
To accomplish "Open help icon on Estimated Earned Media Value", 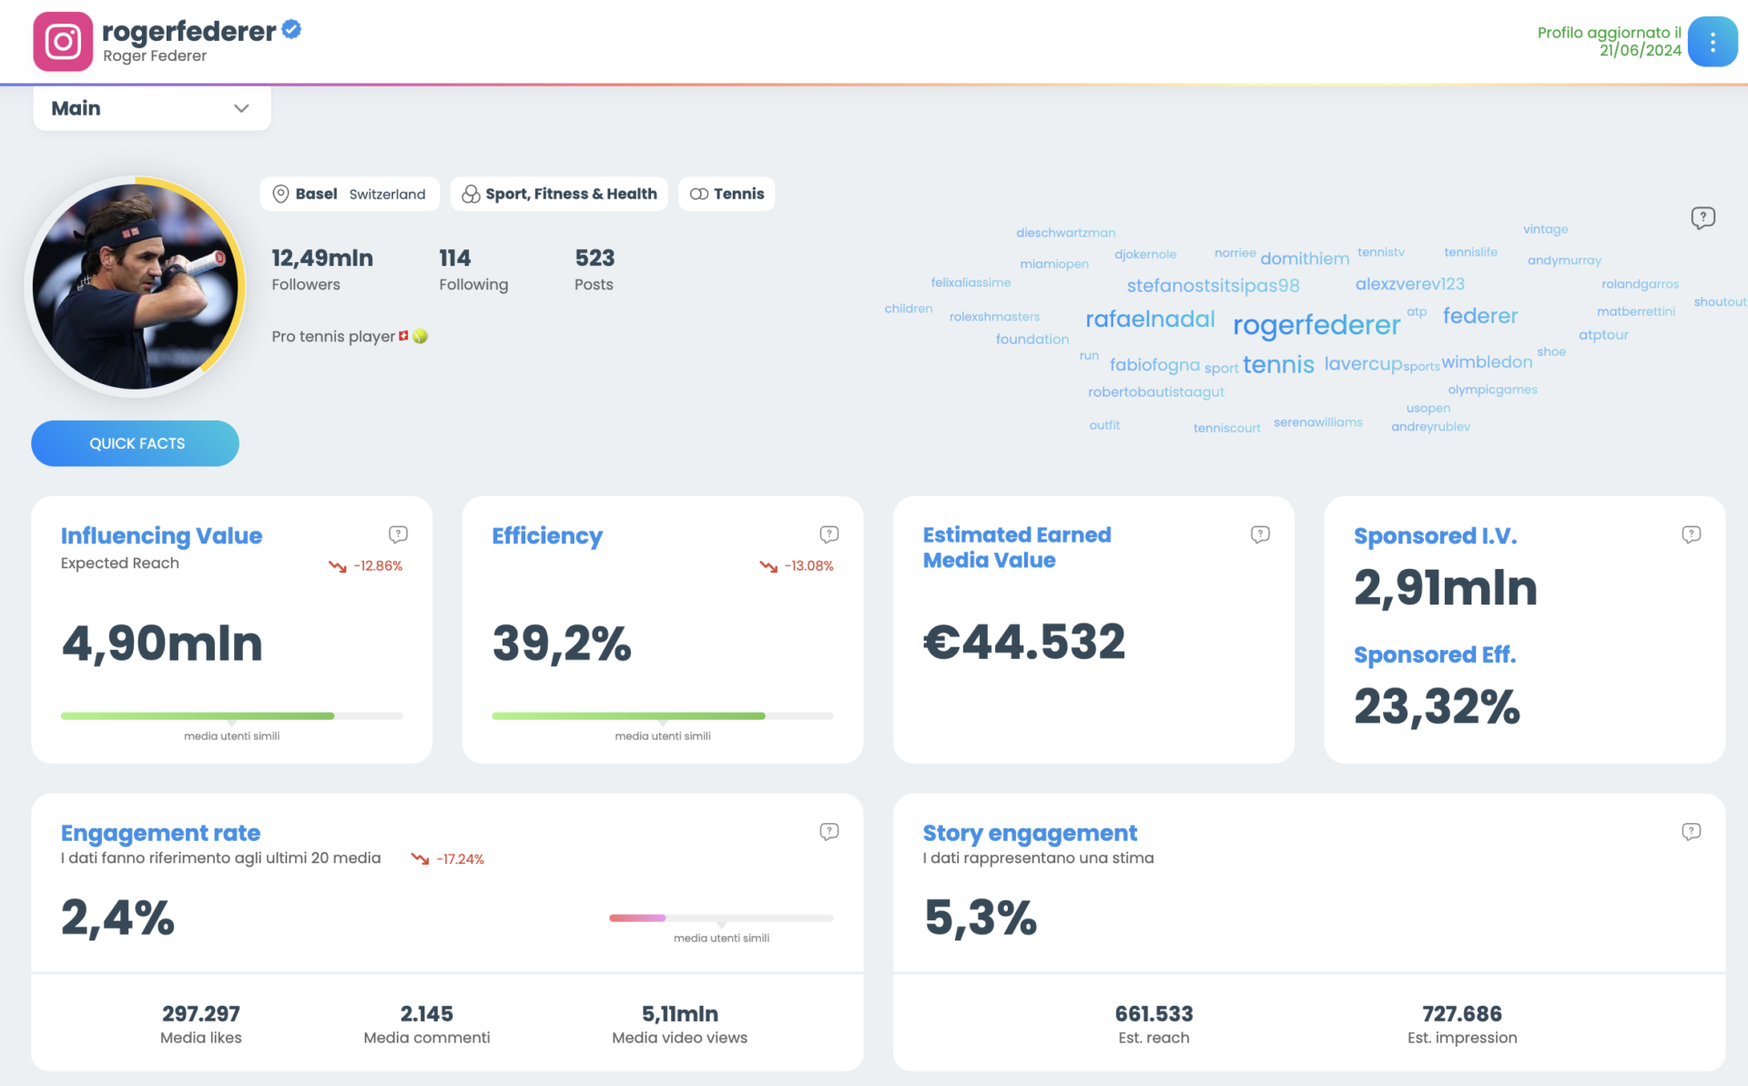I will point(1260,534).
